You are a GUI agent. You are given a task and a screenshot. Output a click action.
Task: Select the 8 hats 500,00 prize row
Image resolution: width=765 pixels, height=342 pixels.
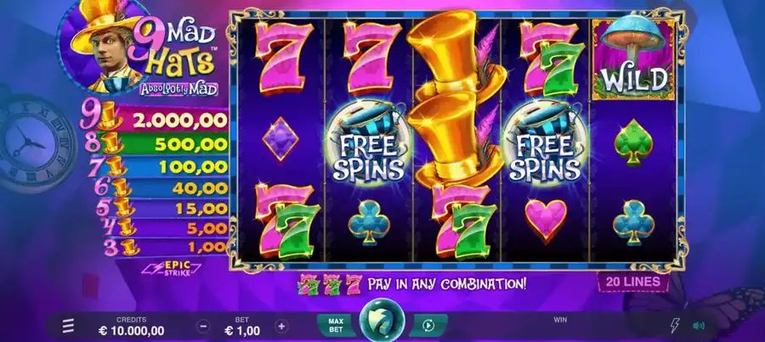point(156,144)
